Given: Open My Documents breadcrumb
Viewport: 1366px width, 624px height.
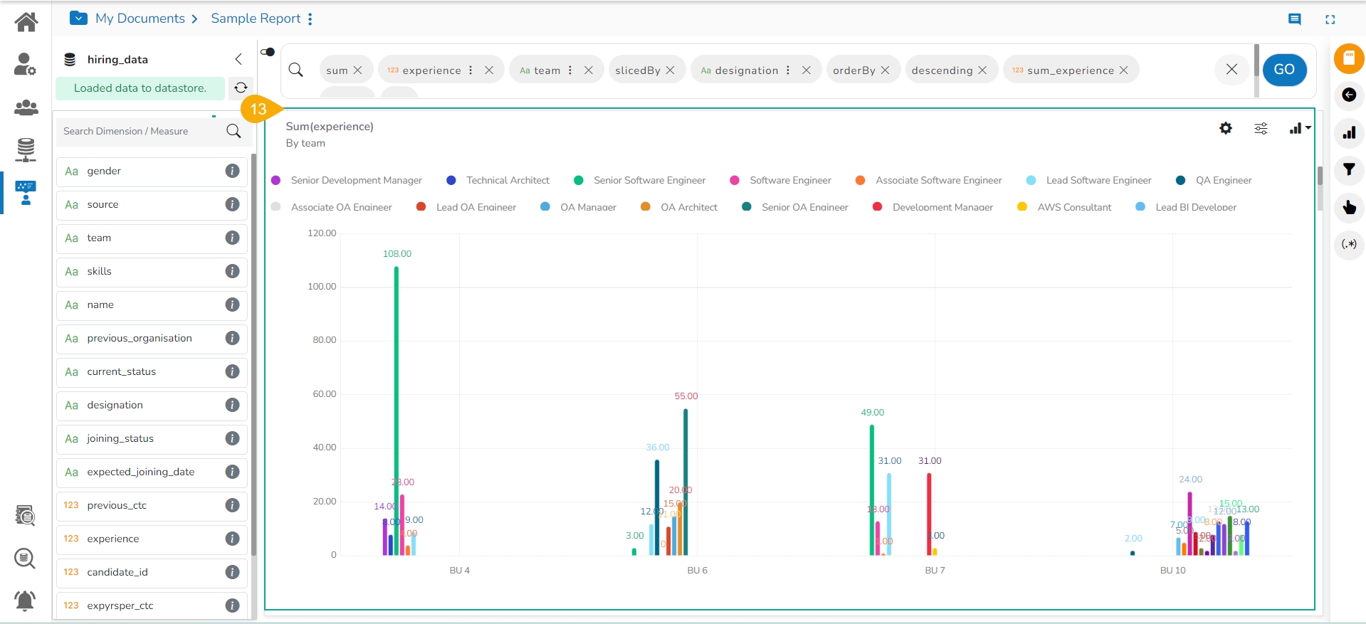Looking at the screenshot, I should pyautogui.click(x=140, y=18).
